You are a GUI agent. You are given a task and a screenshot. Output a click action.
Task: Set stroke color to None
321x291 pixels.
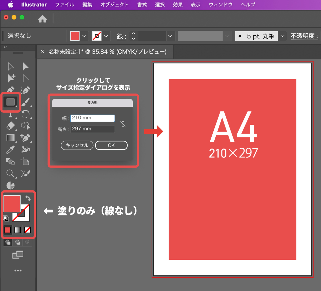coord(27,230)
